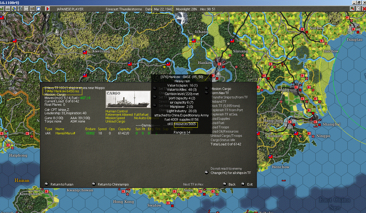366x213 pixels.
Task: Click the red play end-turn arrow icon
Action: [x=48, y=9]
